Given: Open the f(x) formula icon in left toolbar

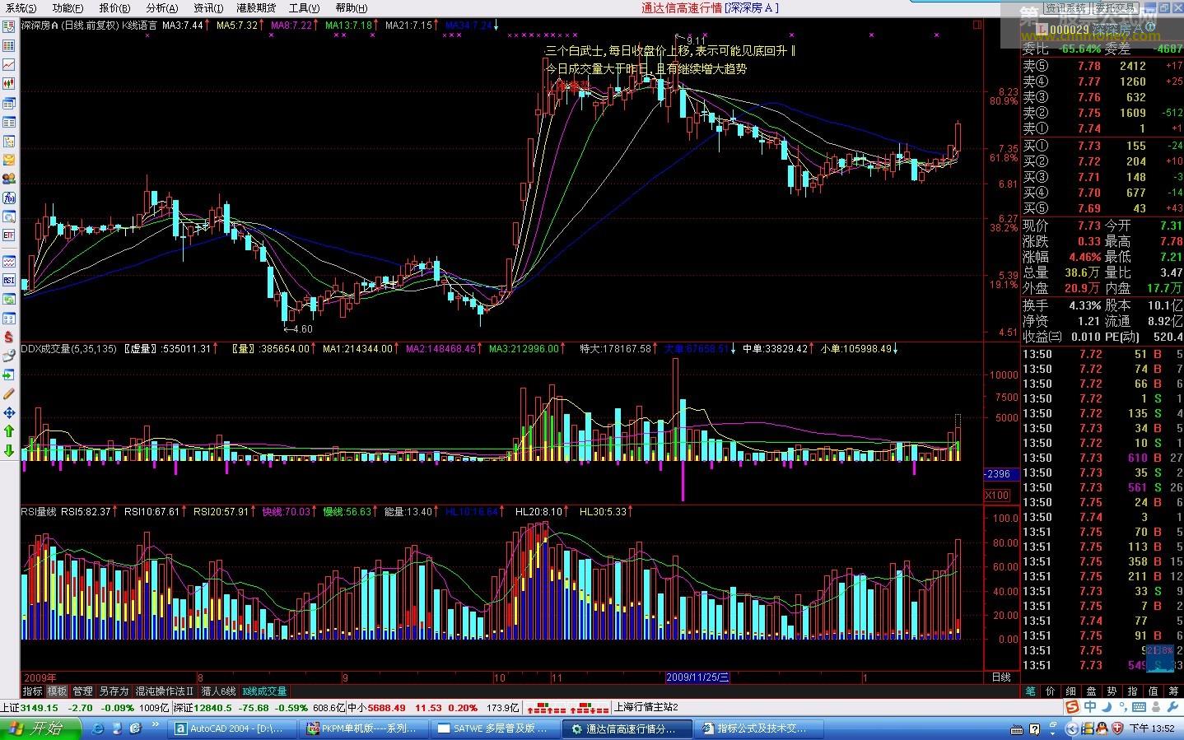Looking at the screenshot, I should click(9, 198).
